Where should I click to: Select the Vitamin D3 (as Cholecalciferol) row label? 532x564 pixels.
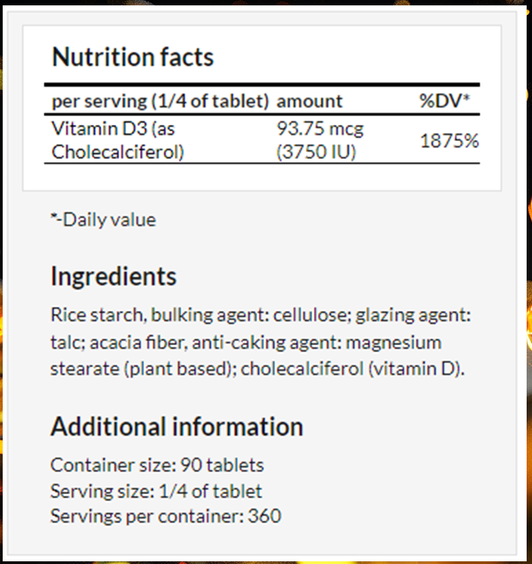tap(118, 140)
